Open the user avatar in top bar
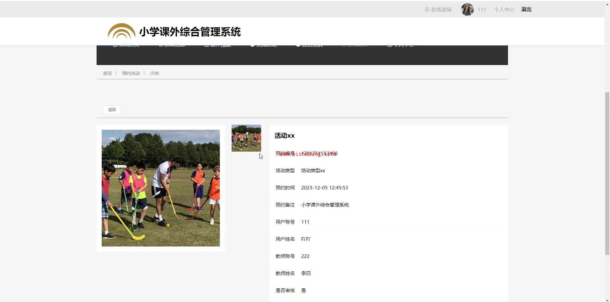 [467, 10]
